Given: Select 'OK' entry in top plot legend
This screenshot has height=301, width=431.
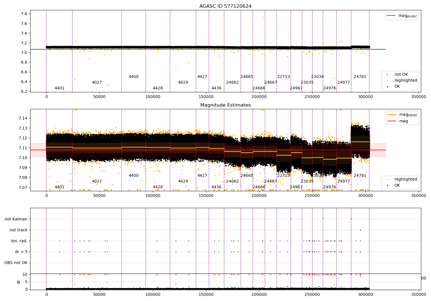Looking at the screenshot, I should [397, 87].
